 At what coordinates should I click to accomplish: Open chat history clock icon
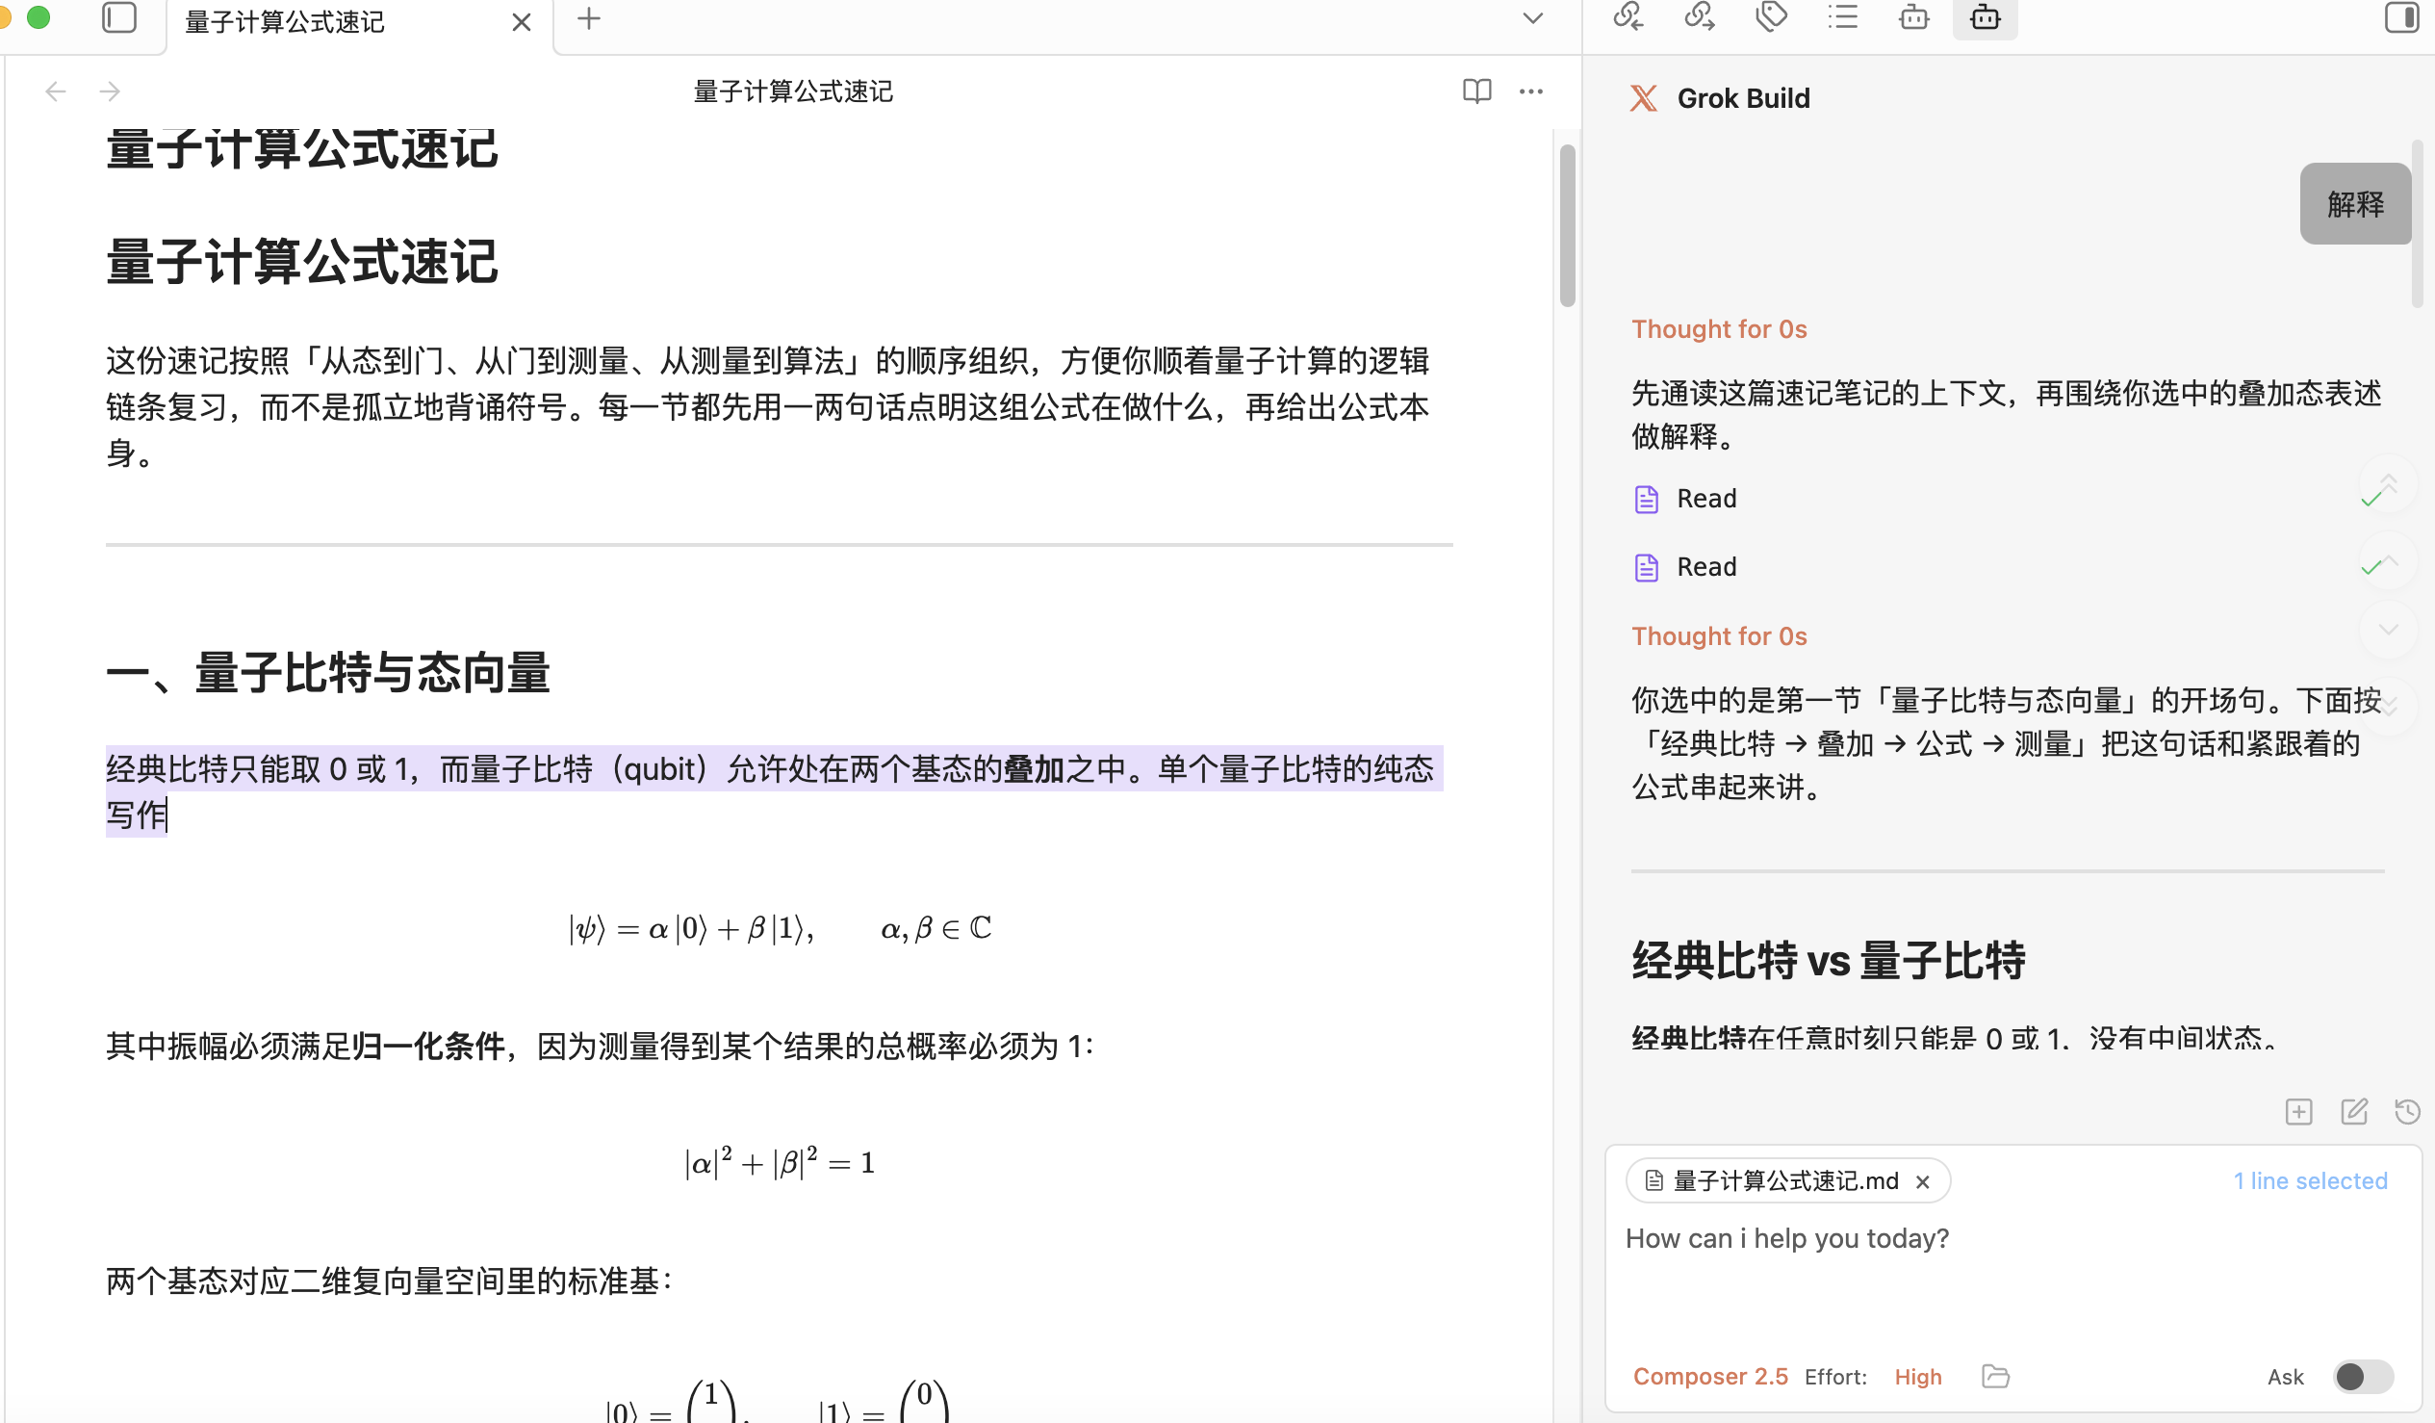pyautogui.click(x=2408, y=1112)
